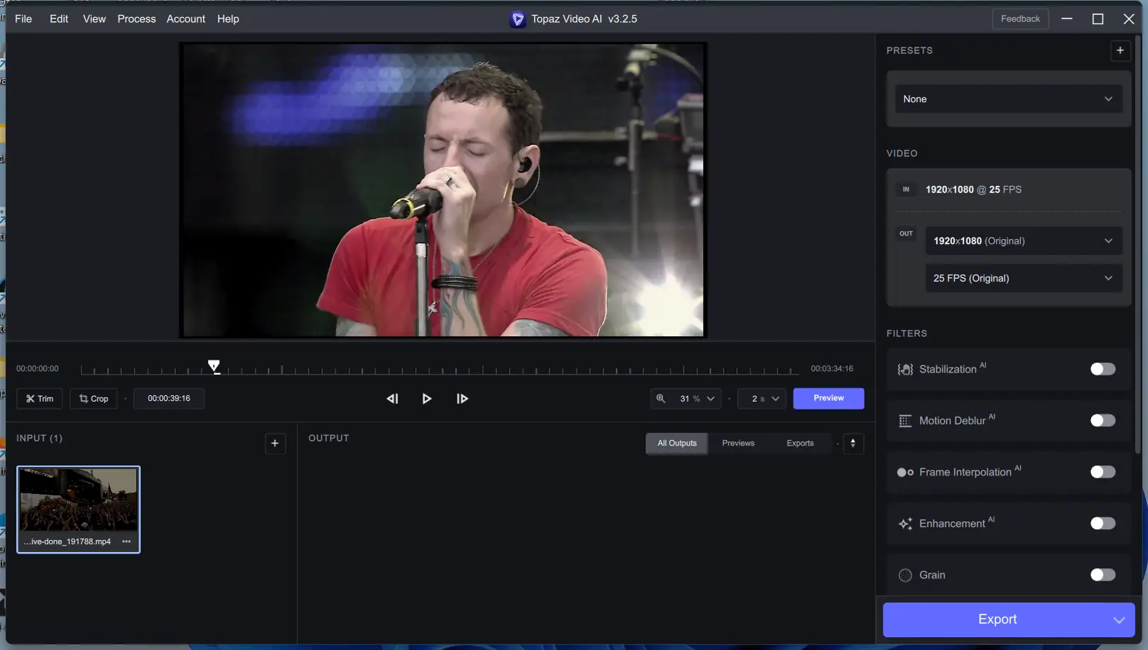
Task: Step forward one frame
Action: pyautogui.click(x=462, y=399)
